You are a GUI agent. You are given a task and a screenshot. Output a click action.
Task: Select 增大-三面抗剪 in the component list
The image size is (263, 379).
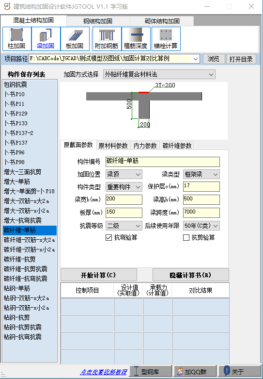pos(30,172)
